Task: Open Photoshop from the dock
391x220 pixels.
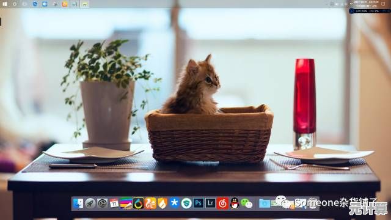Action: pyautogui.click(x=199, y=203)
